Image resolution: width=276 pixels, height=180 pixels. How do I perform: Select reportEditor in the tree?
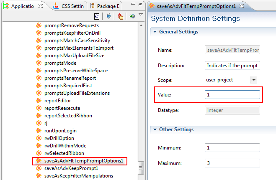[x=57, y=101]
